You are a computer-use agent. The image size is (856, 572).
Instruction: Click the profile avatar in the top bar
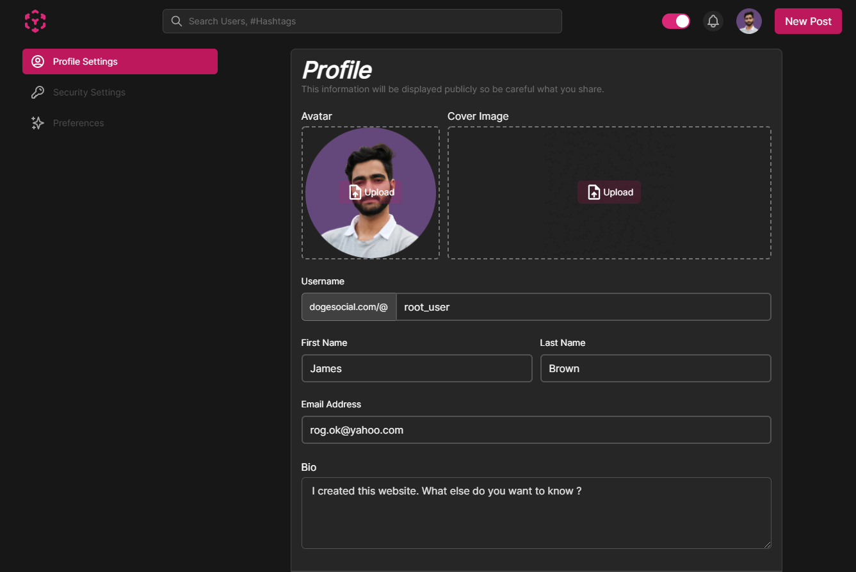(749, 21)
